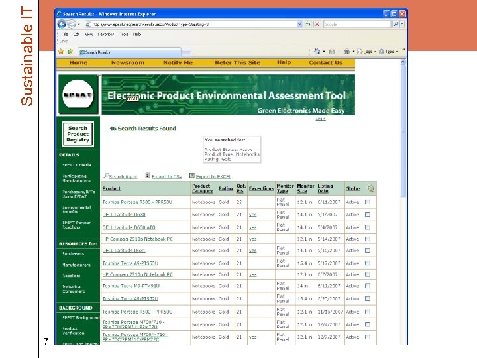Open the Home button dropdown arrow

click(324, 52)
